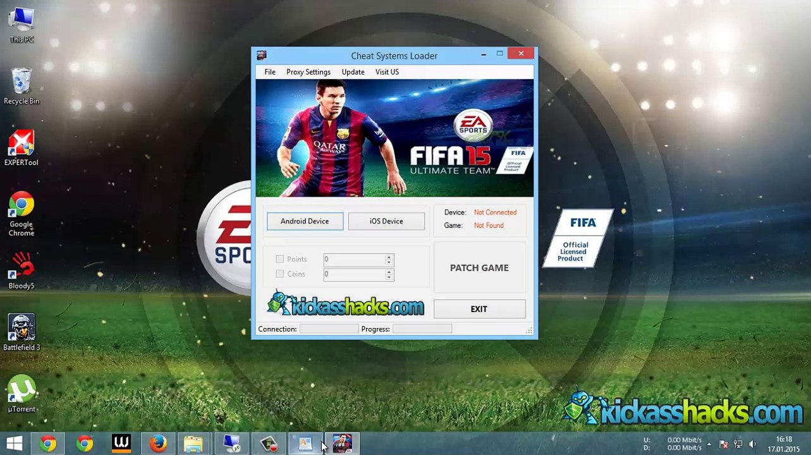This screenshot has width=811, height=455.
Task: Click the Points number field
Action: (x=358, y=259)
